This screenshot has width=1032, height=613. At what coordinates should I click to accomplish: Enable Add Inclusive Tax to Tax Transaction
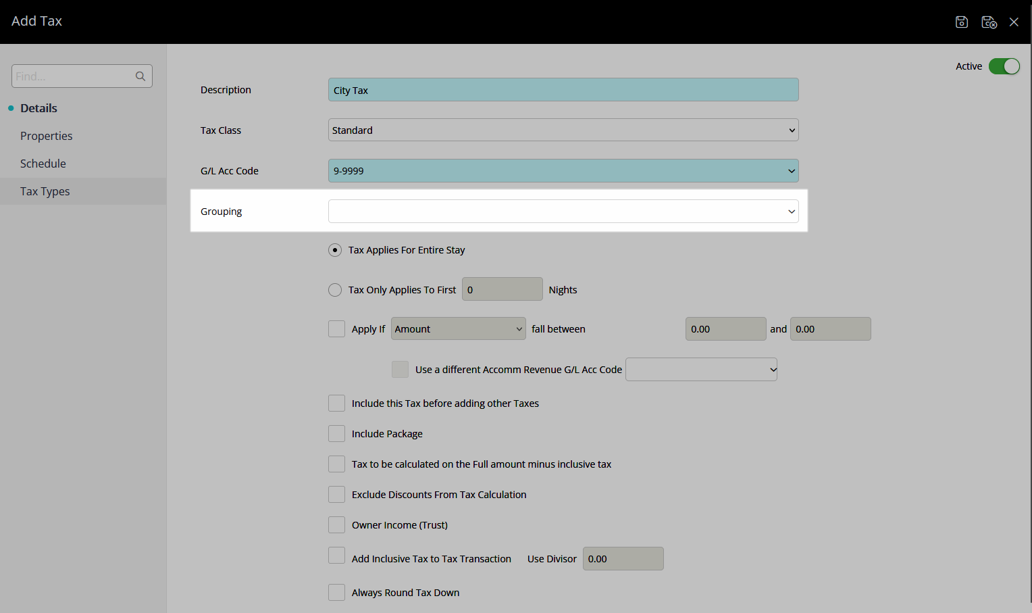click(336, 556)
